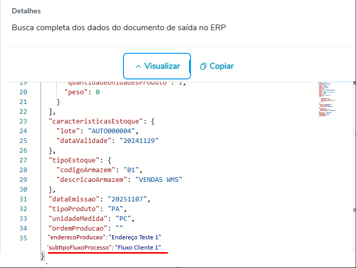Click the value "PC"
Screen dimensions: 356x268
pyautogui.click(x=123, y=219)
